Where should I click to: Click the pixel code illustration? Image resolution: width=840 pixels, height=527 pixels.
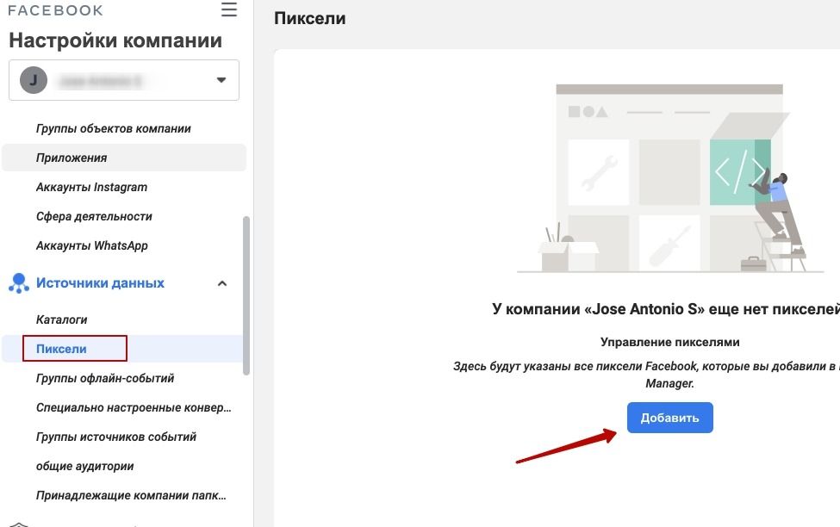tap(738, 172)
